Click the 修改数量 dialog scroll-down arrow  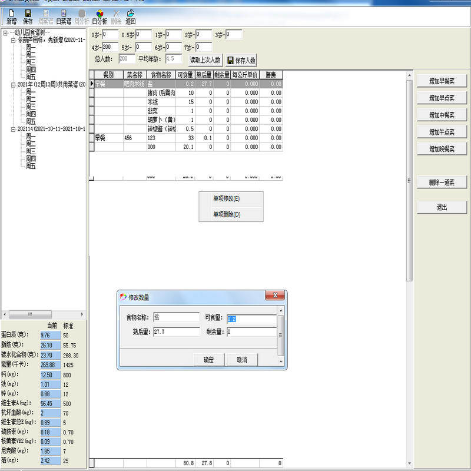pos(281,361)
